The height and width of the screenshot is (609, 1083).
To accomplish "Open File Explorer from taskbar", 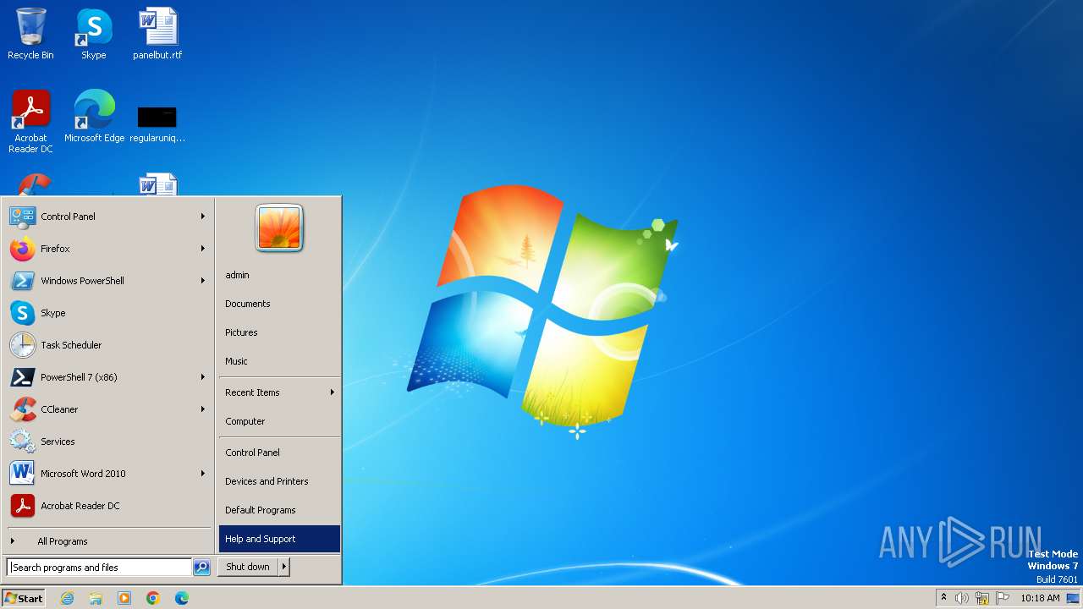I will tap(96, 598).
